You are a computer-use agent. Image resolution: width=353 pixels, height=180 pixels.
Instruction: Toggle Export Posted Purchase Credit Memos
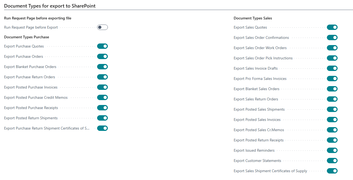[x=102, y=97]
